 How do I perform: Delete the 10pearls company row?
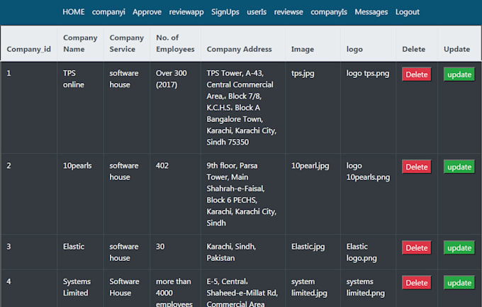(x=416, y=167)
